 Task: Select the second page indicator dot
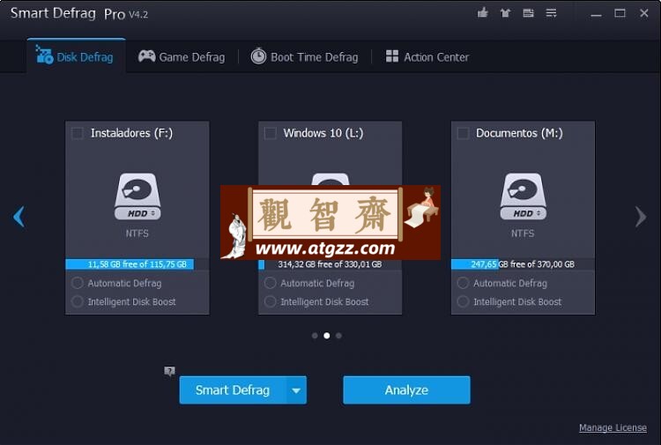tap(327, 336)
